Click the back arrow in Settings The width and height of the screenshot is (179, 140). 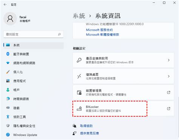(x=5, y=5)
